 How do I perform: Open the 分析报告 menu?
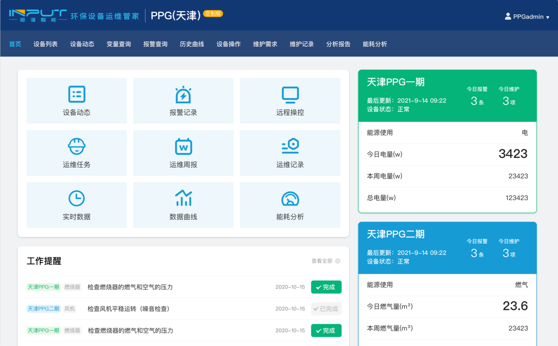click(x=338, y=44)
